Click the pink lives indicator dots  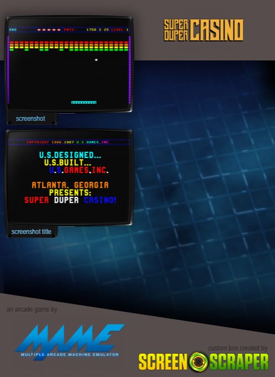coord(49,30)
